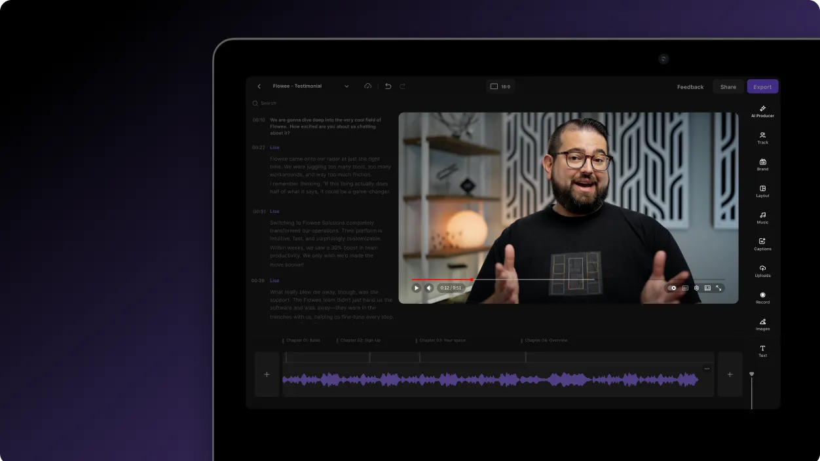
Task: Open the Brand settings panel
Action: tap(762, 164)
